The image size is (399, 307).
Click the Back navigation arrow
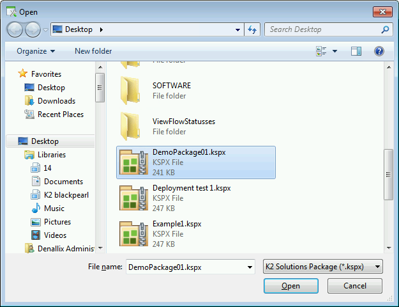click(15, 29)
